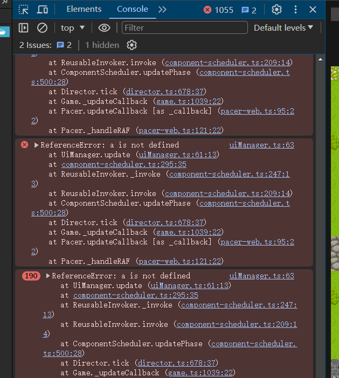Viewport: 339px width, 378px height.
Task: Collapse the grouped 190 ReferenceError triangle
Action: (x=48, y=276)
